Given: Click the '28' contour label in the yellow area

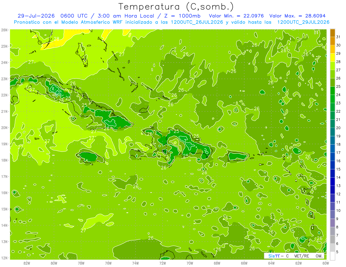Looking at the screenshot, I should 57,39.
